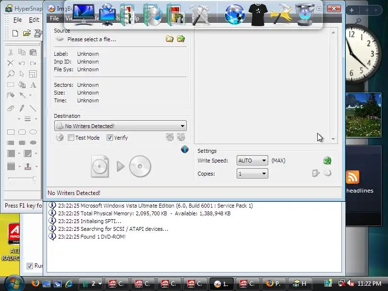
Task: Pick the HyperSnap Pencil tool
Action: (x=22, y=108)
